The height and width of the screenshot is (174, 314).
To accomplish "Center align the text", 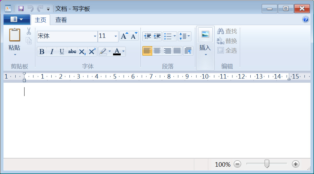I will (x=157, y=51).
